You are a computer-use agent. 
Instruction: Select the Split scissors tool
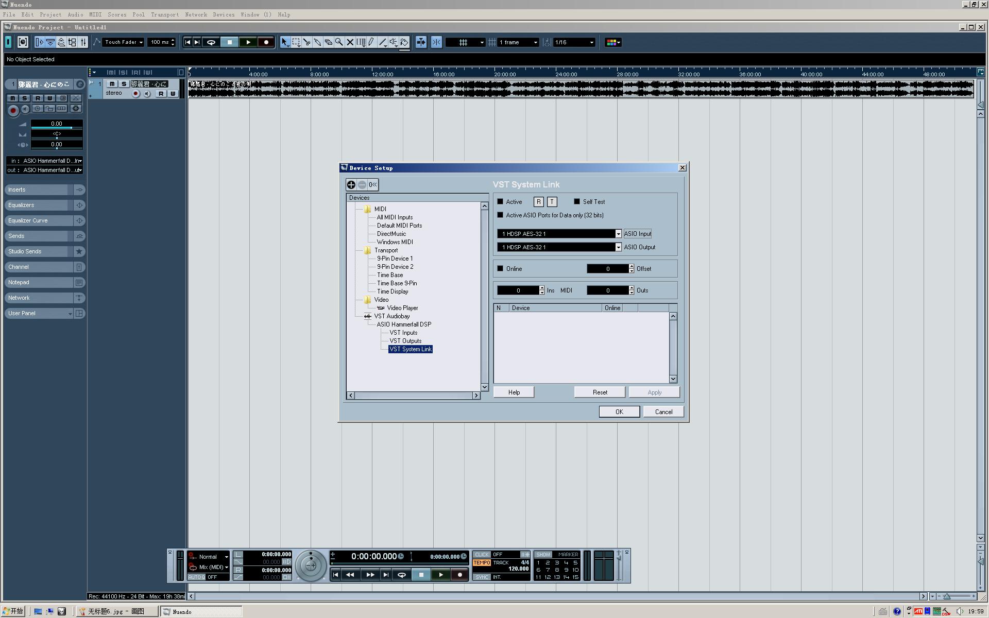(x=307, y=42)
